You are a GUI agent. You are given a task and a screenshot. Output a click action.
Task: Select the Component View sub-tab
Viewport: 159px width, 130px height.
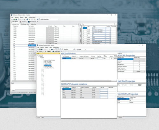click(15, 24)
